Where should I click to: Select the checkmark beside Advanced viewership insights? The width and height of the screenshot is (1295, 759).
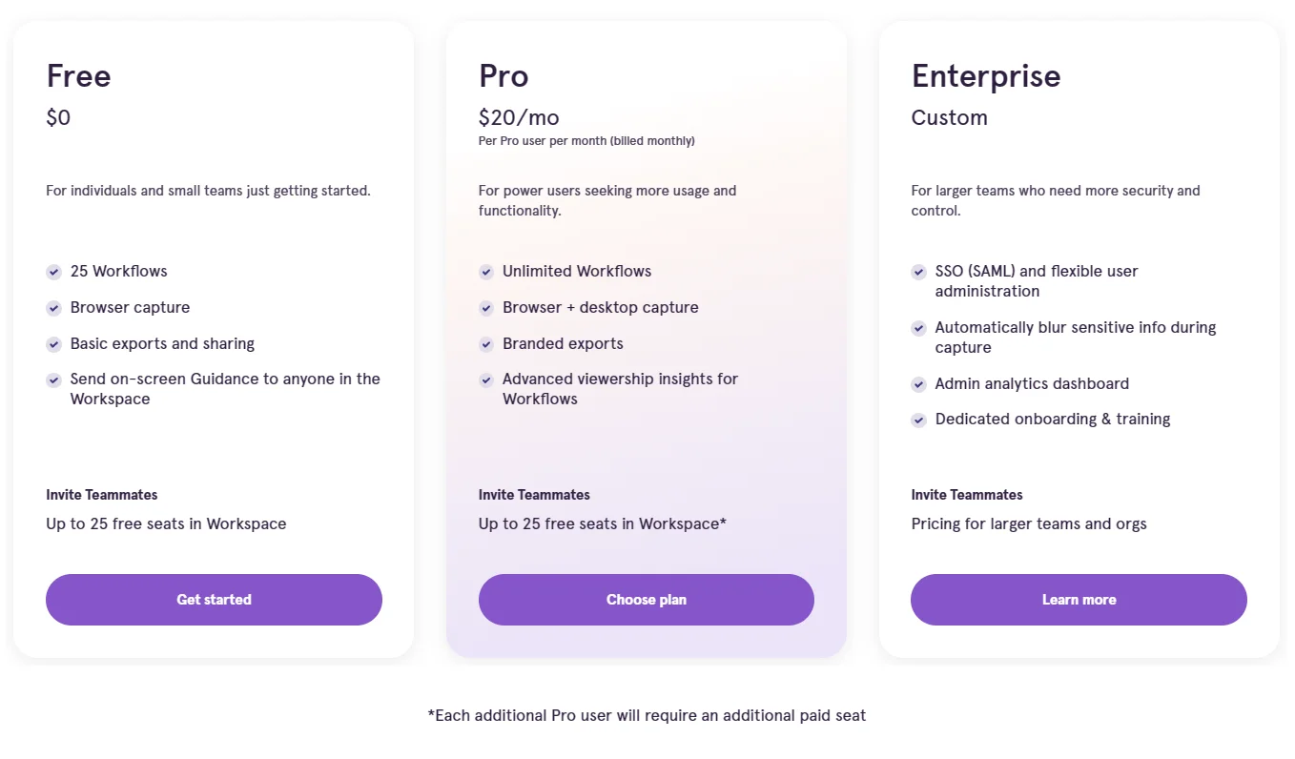coord(486,379)
